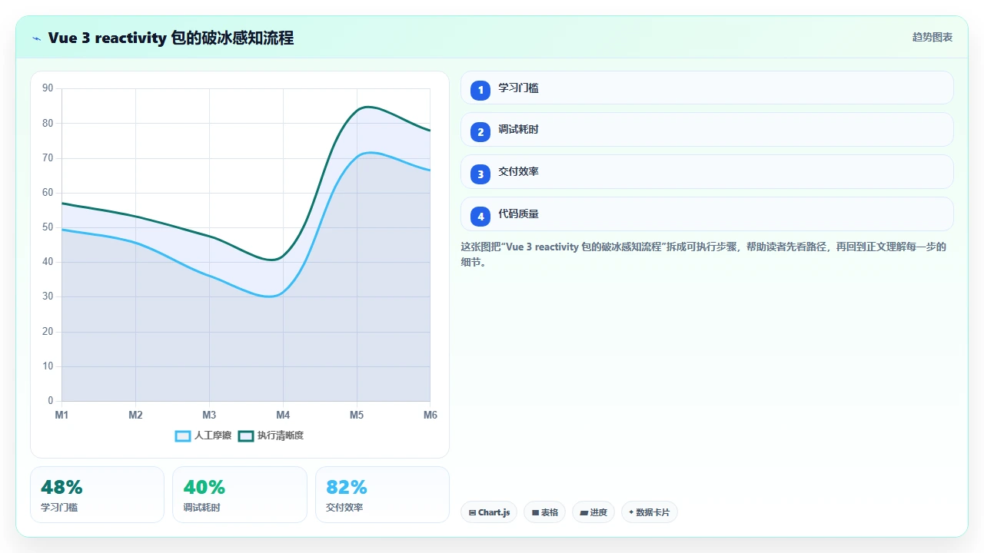Click the 48% 学习门槛 stat card

(x=97, y=495)
